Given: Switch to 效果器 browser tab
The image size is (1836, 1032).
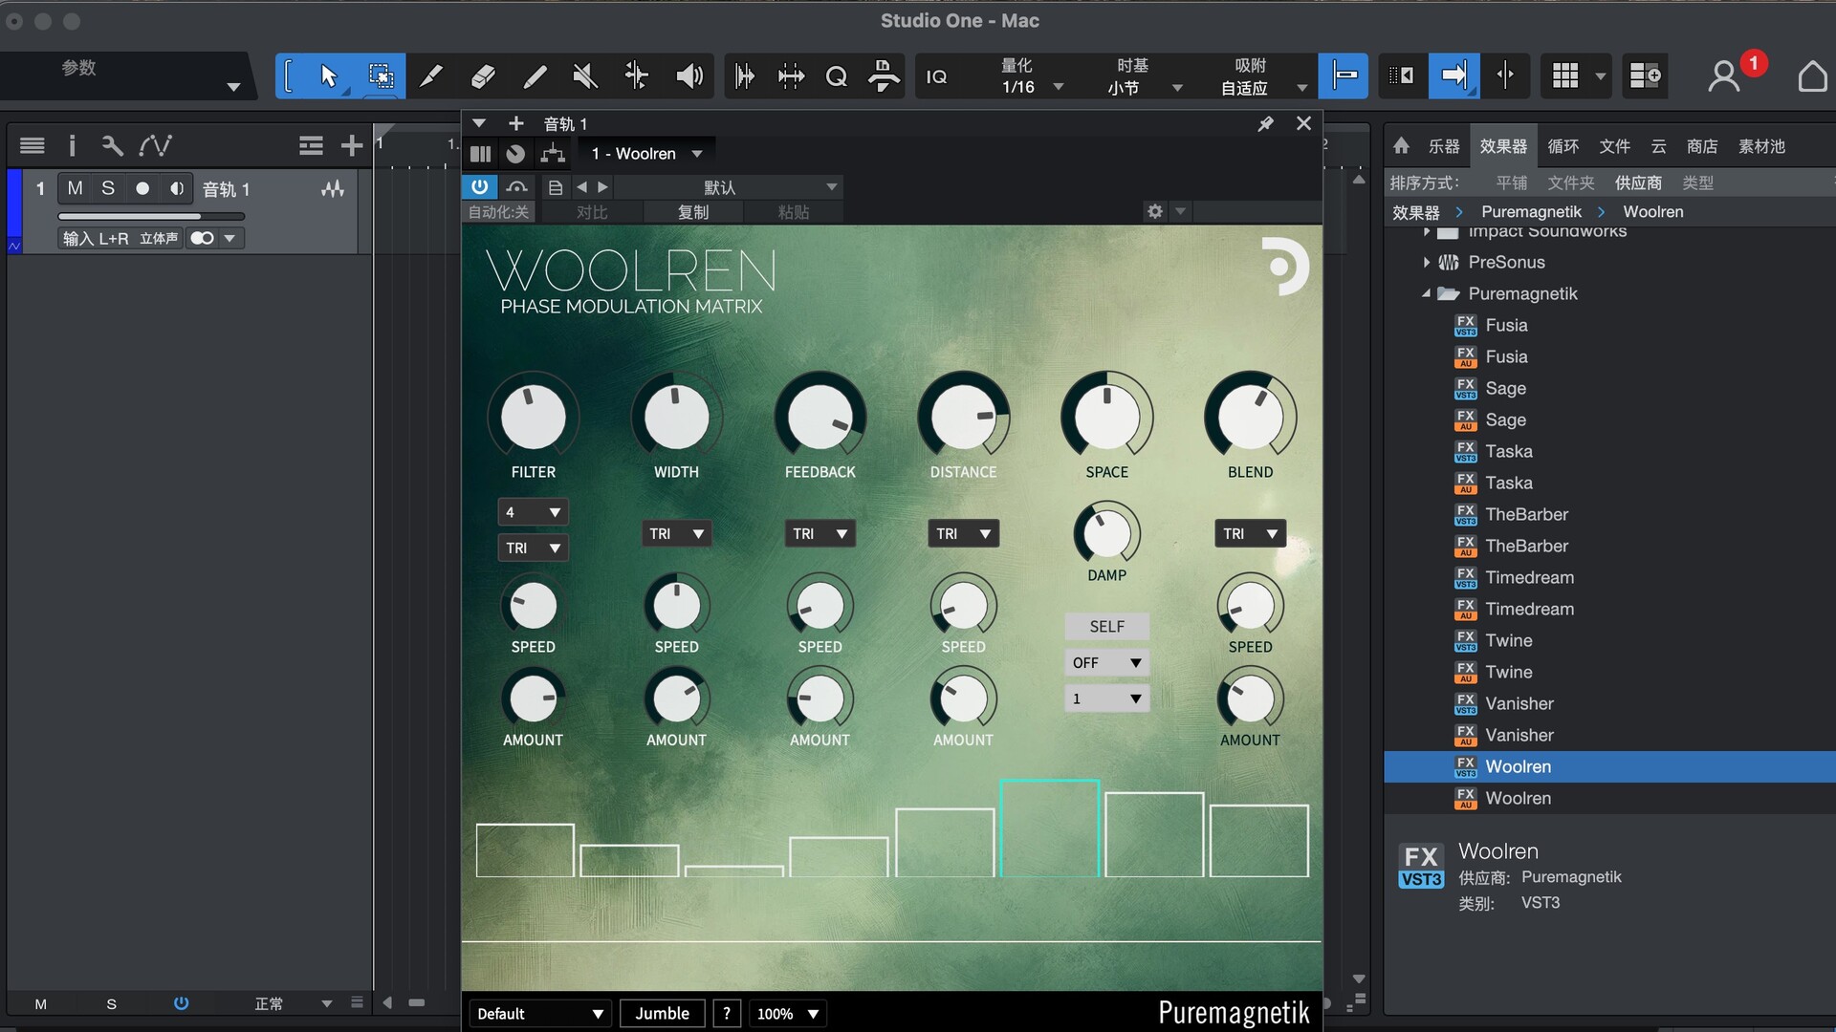Looking at the screenshot, I should tap(1503, 146).
